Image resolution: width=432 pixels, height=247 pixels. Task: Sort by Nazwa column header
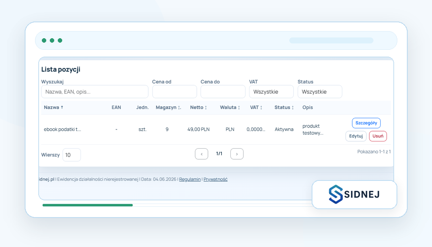click(53, 108)
